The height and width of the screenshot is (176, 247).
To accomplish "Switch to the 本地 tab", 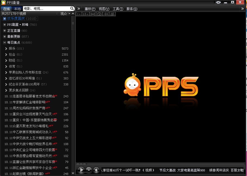I will 17,9.
